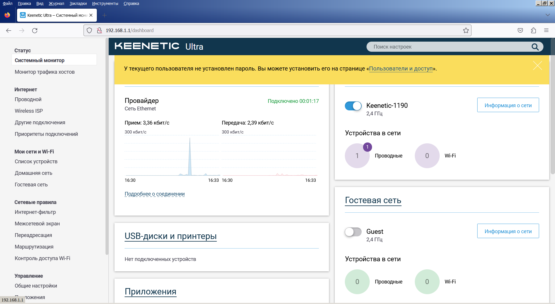Show site security shield information
This screenshot has width=555, height=304.
89,30
